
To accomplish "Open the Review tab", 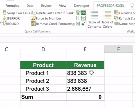I will point(46,6).
